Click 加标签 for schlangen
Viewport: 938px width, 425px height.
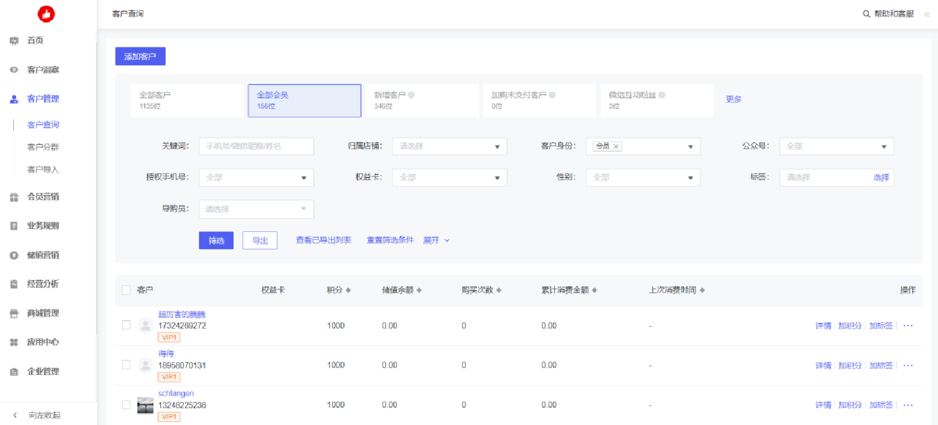tap(881, 405)
